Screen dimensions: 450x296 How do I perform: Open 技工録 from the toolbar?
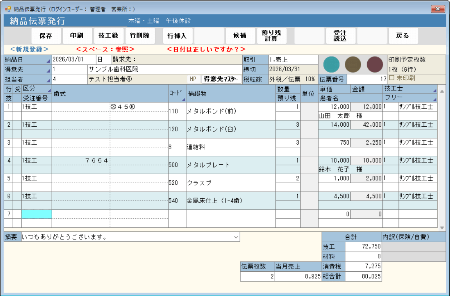[109, 36]
